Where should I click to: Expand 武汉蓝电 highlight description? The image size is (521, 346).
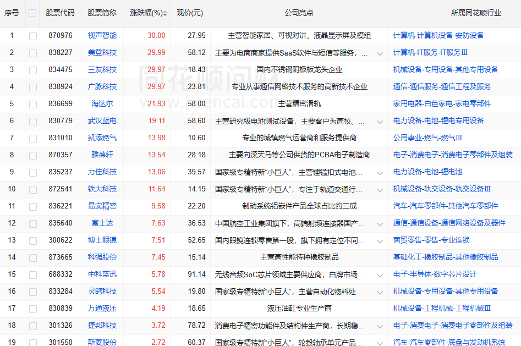(380, 122)
